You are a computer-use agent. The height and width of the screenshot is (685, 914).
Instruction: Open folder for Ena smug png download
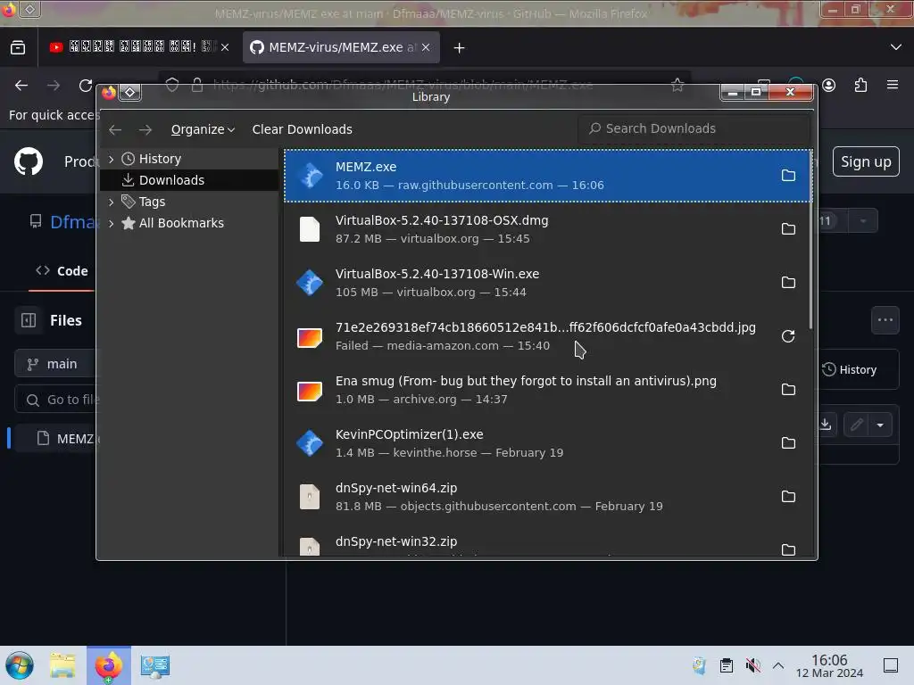pyautogui.click(x=788, y=389)
